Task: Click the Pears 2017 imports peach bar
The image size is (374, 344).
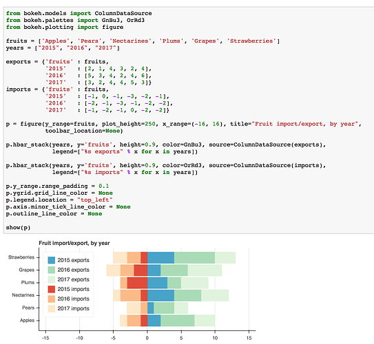Action: (x=134, y=308)
